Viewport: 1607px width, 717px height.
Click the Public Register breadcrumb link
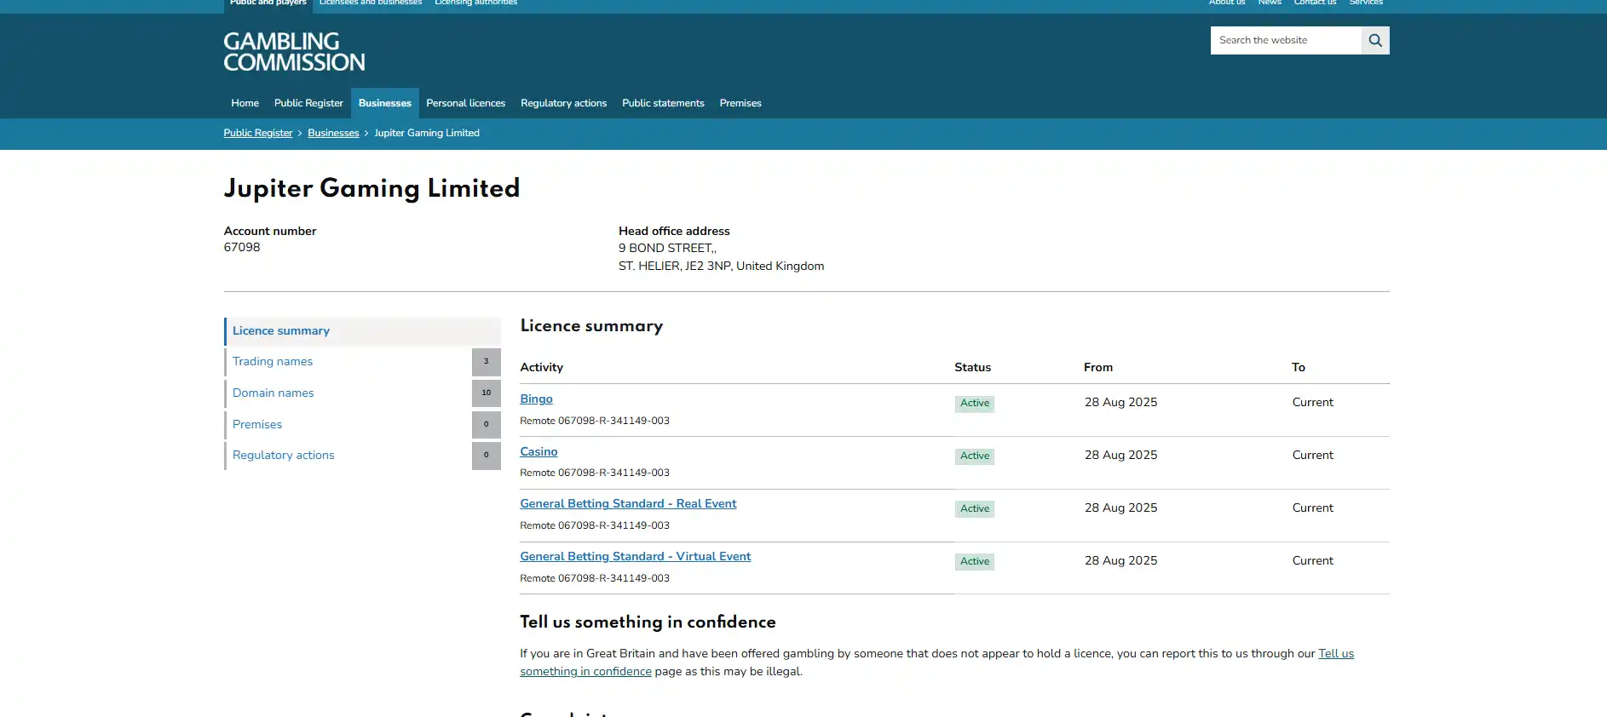point(258,133)
